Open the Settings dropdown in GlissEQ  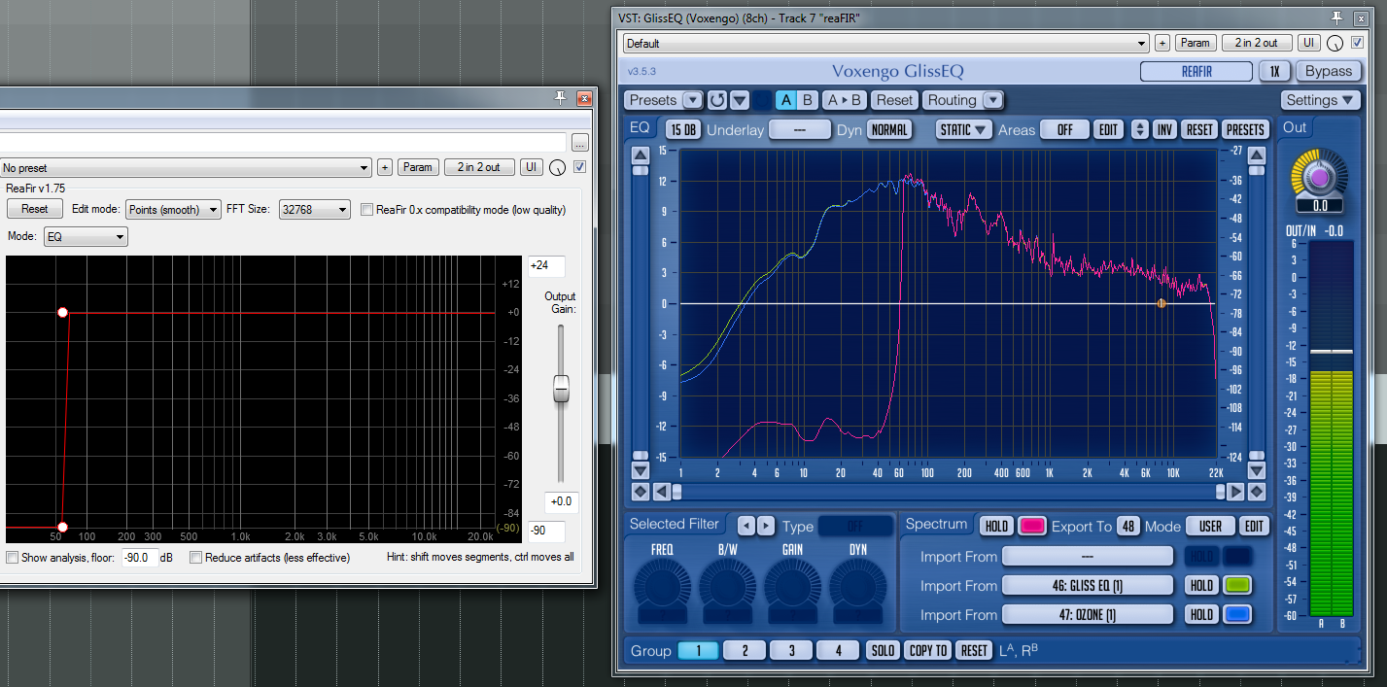[1320, 100]
